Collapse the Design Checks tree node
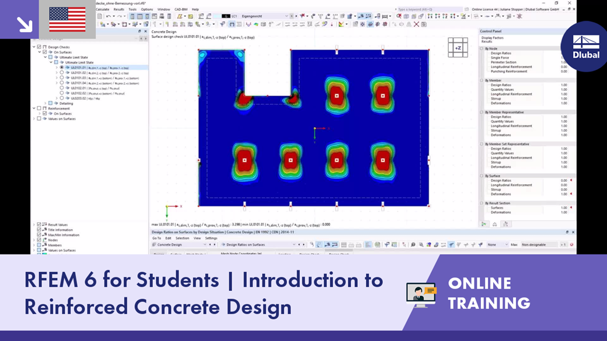Viewport: 607px width, 341px height. tap(34, 47)
